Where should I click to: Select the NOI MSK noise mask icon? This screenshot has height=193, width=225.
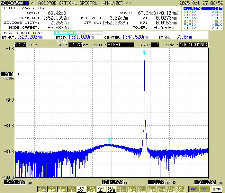[x=71, y=189]
